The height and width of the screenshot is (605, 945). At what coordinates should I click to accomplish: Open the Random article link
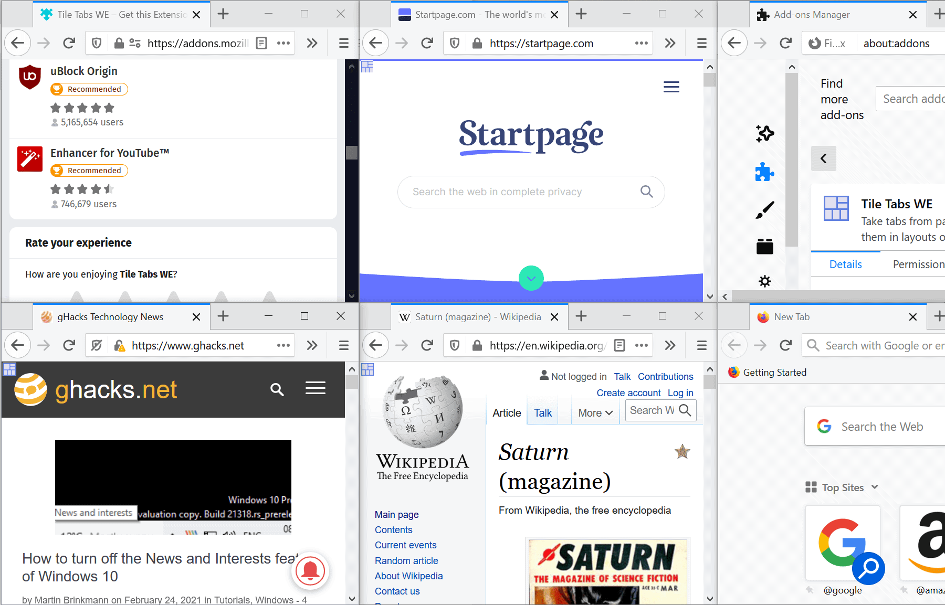click(x=406, y=560)
